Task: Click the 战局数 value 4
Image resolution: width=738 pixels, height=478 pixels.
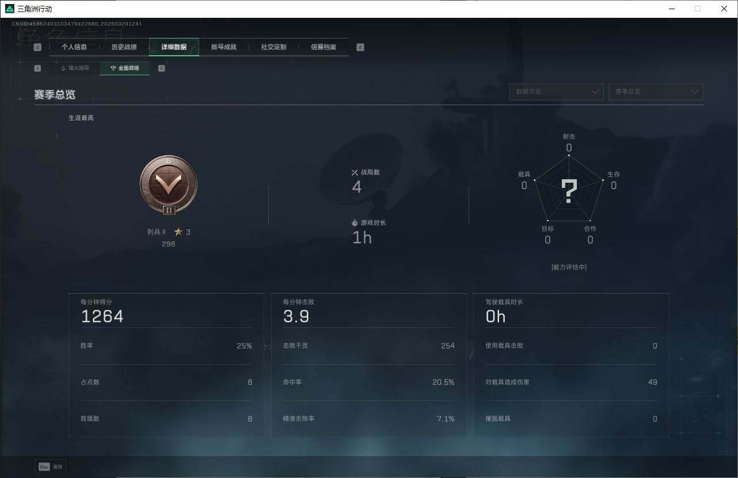Action: (357, 187)
